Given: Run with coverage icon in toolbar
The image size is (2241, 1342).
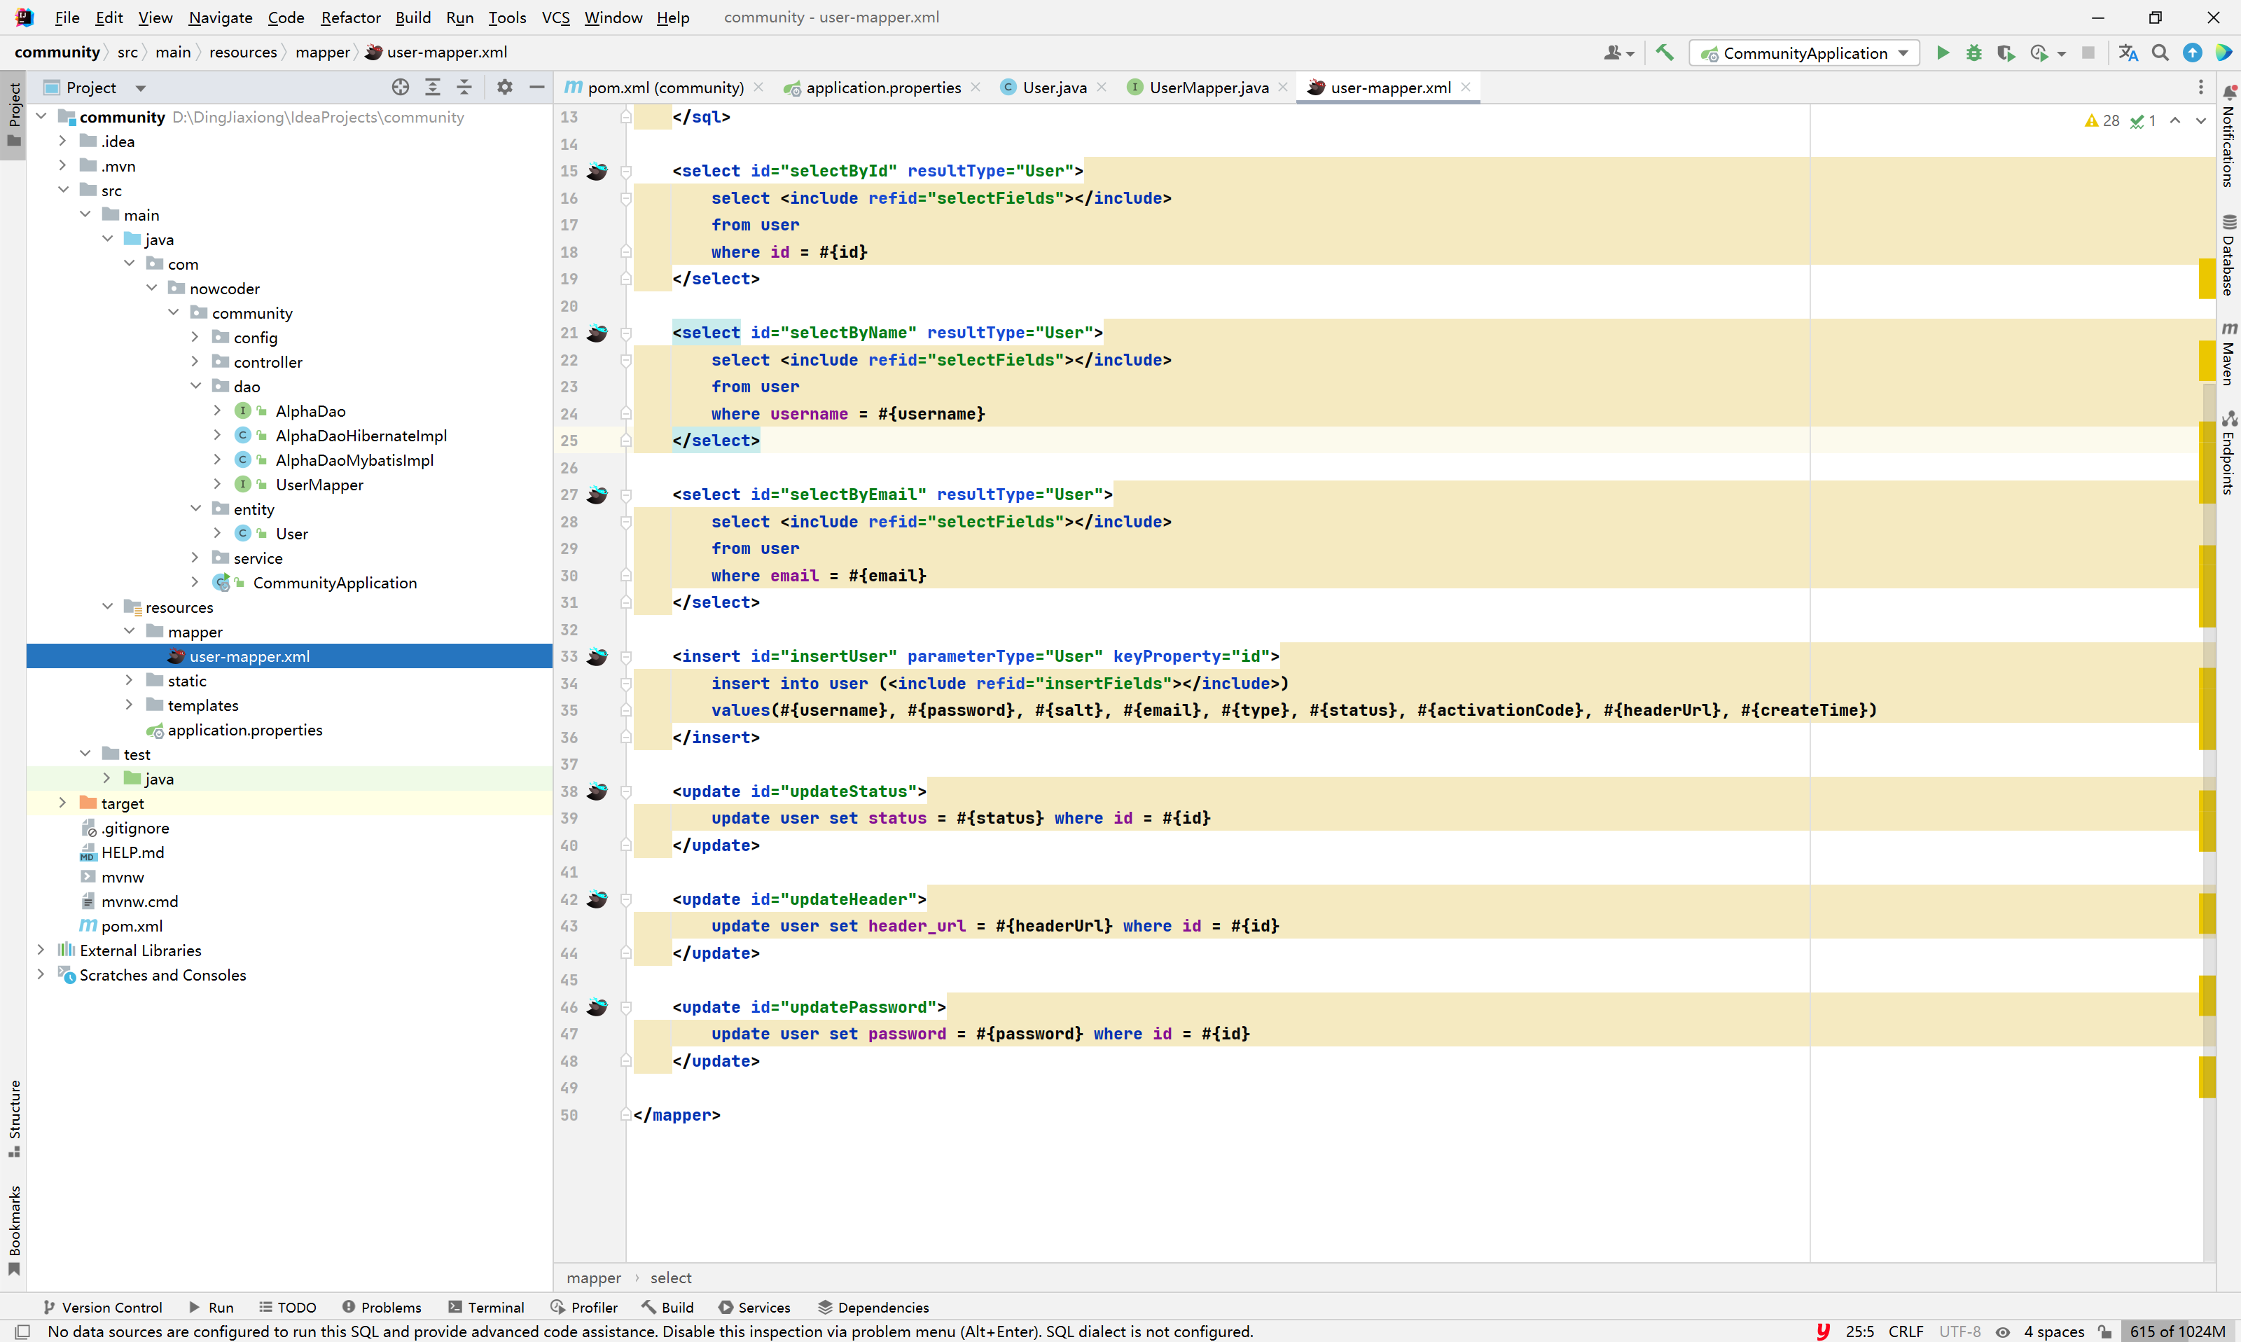Looking at the screenshot, I should click(x=2005, y=53).
